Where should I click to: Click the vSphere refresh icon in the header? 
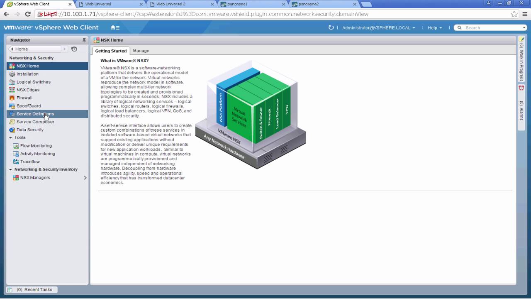(x=331, y=28)
